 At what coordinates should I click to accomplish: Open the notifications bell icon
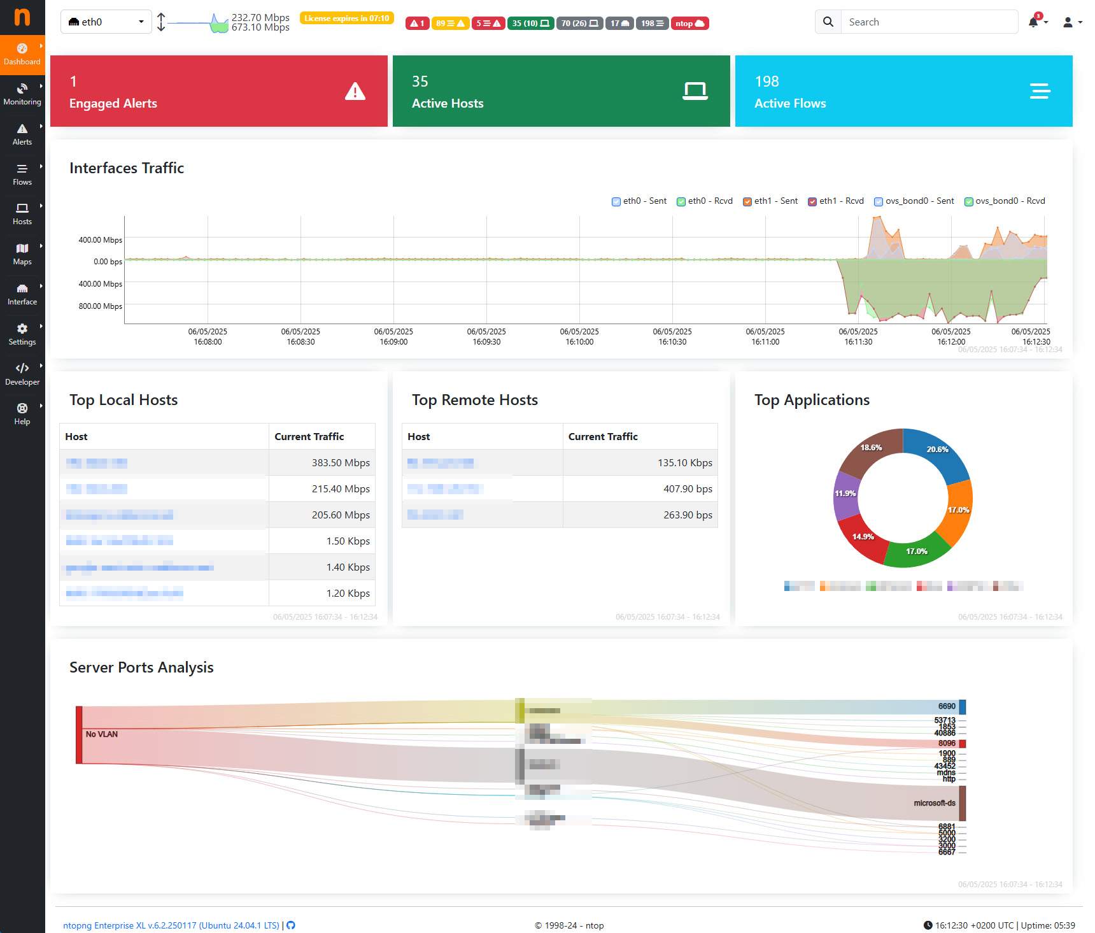[x=1033, y=22]
